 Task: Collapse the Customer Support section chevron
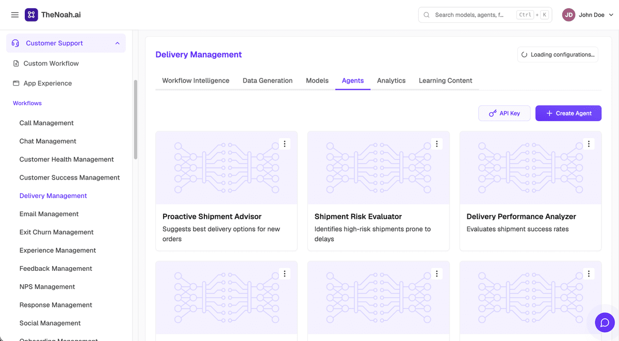pyautogui.click(x=118, y=43)
